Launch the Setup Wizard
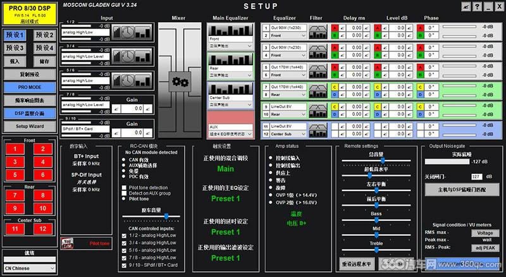Image resolution: width=506 pixels, height=277 pixels. click(30, 126)
